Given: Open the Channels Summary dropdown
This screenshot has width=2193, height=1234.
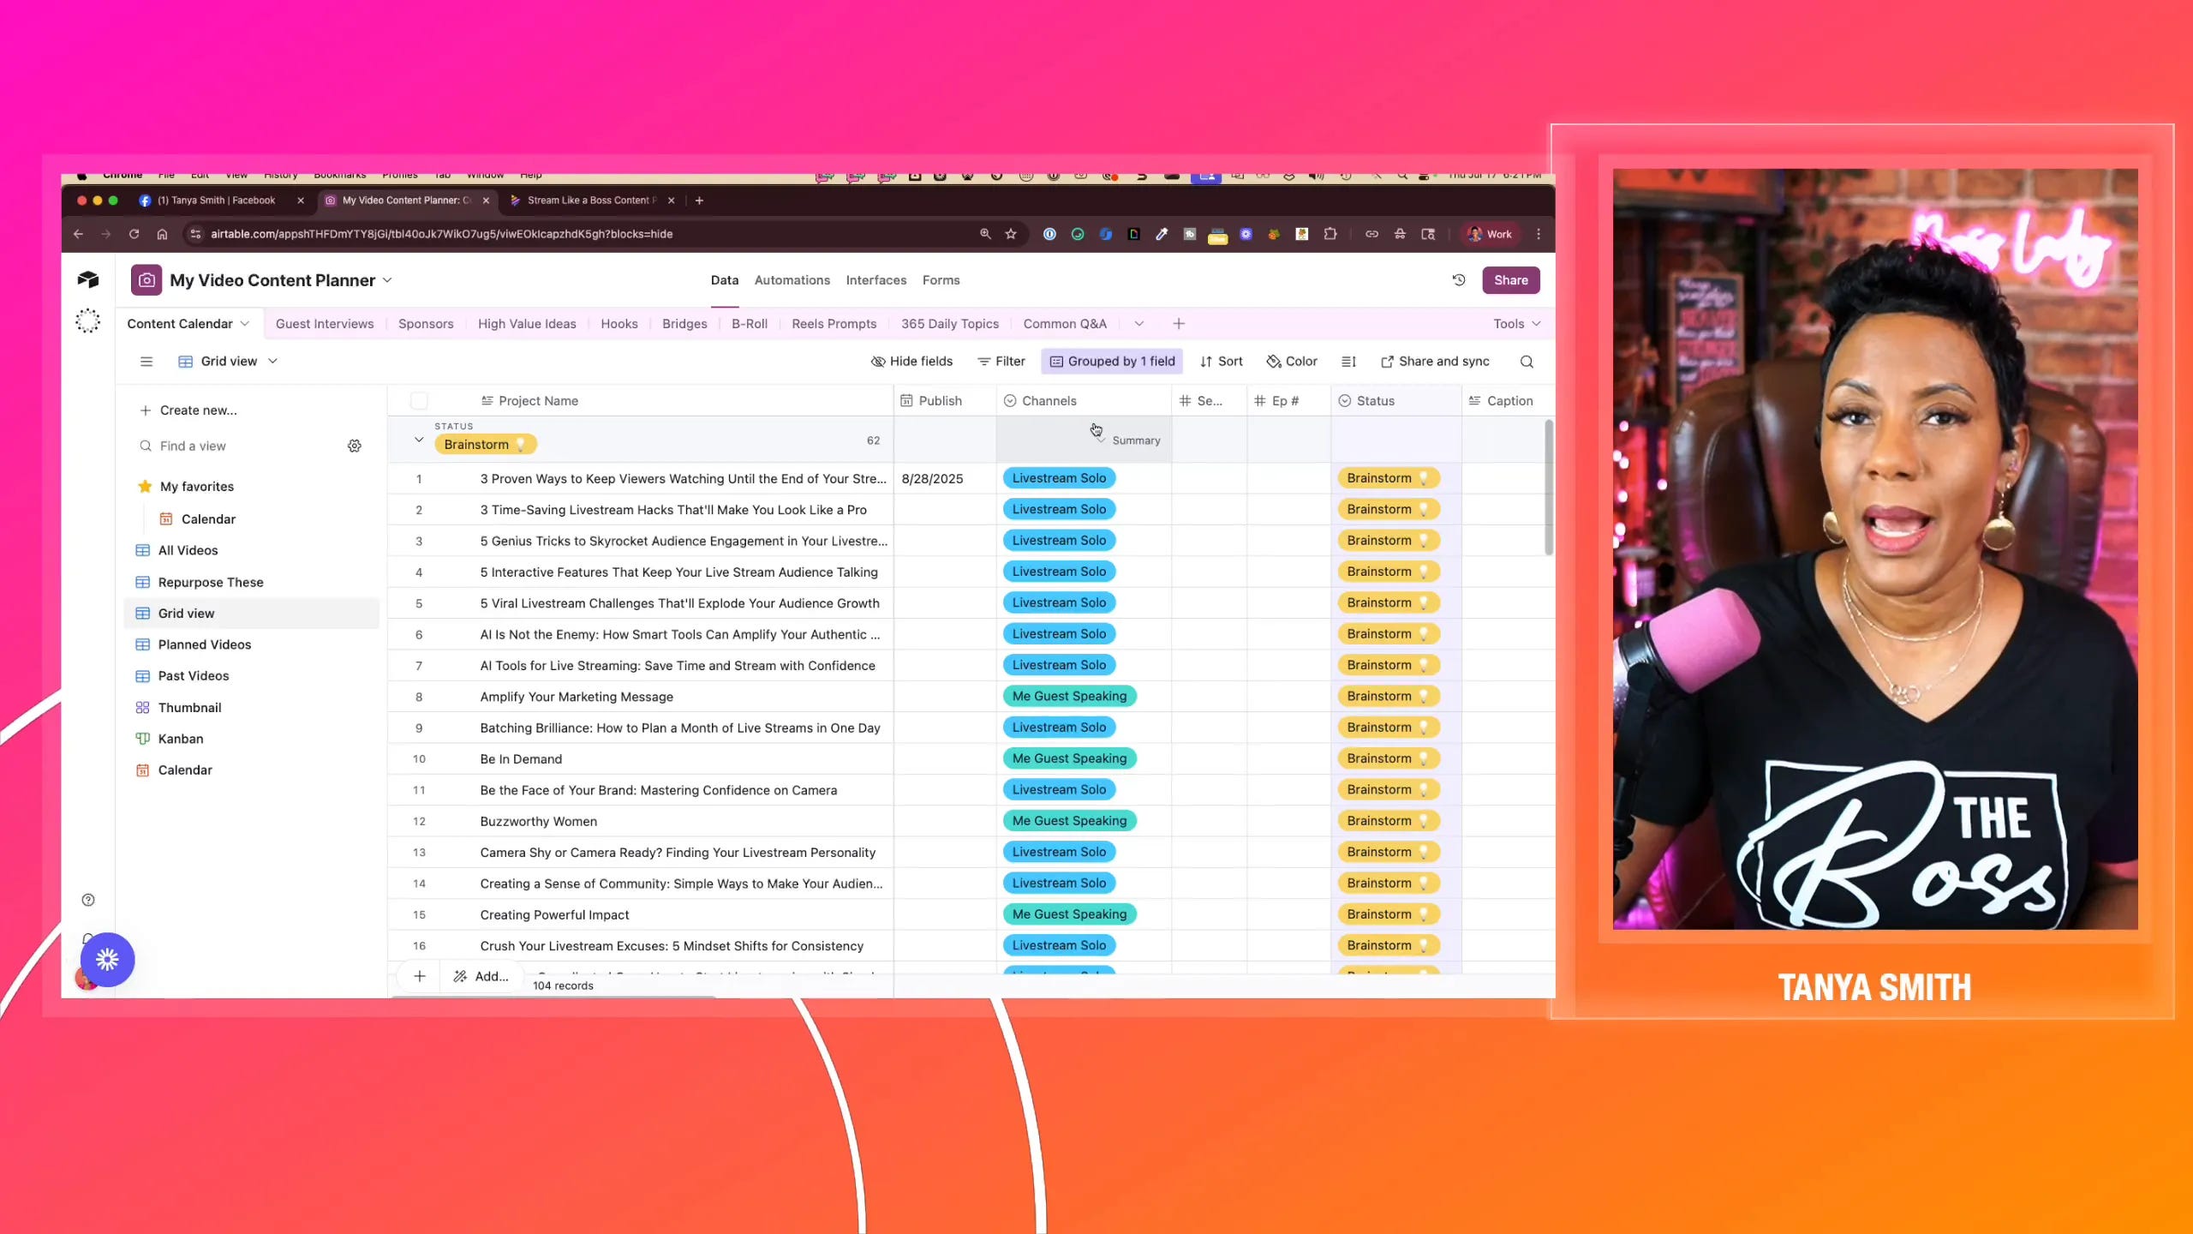Looking at the screenshot, I should tap(1130, 440).
